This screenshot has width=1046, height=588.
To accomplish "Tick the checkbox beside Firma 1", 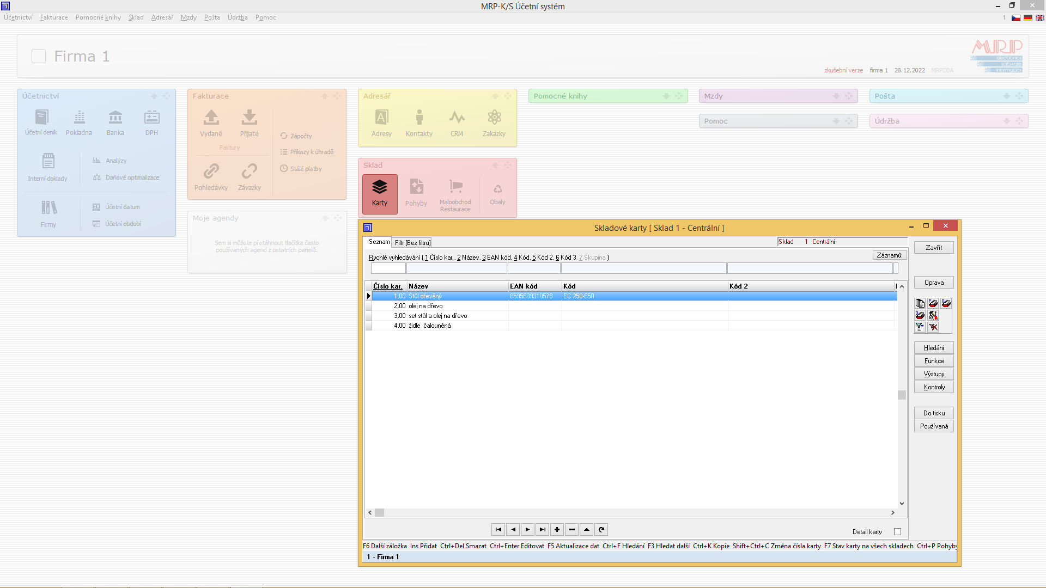I will click(x=39, y=56).
